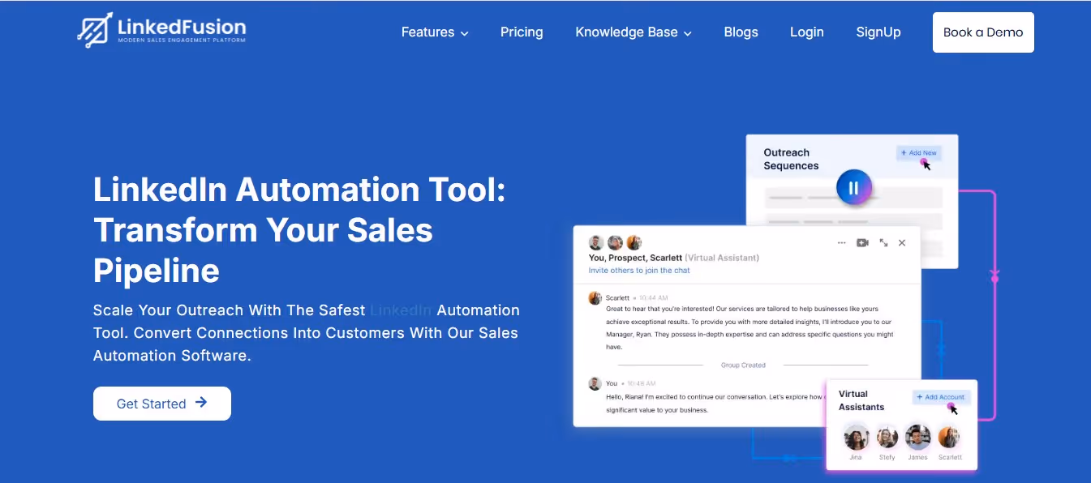The height and width of the screenshot is (483, 1091).
Task: Expand the Knowledge Base dropdown
Action: 634,32
